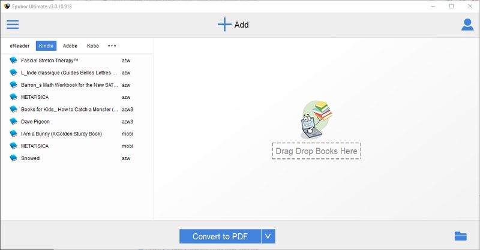Open the hamburger menu
Screen dimensions: 480x250
coord(13,25)
